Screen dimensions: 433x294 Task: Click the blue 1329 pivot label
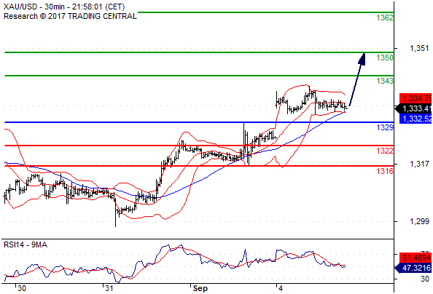click(385, 127)
